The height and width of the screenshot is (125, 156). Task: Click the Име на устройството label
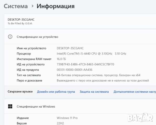[x=31, y=48]
